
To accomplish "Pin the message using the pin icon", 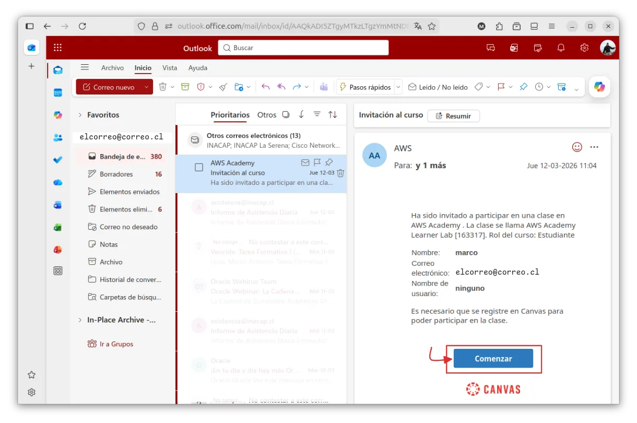I will coord(328,162).
